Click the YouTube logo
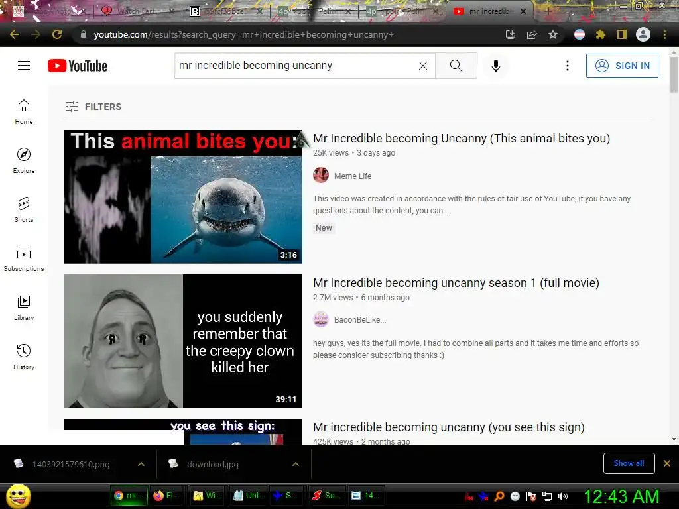Viewport: 679px width, 509px height. [78, 66]
